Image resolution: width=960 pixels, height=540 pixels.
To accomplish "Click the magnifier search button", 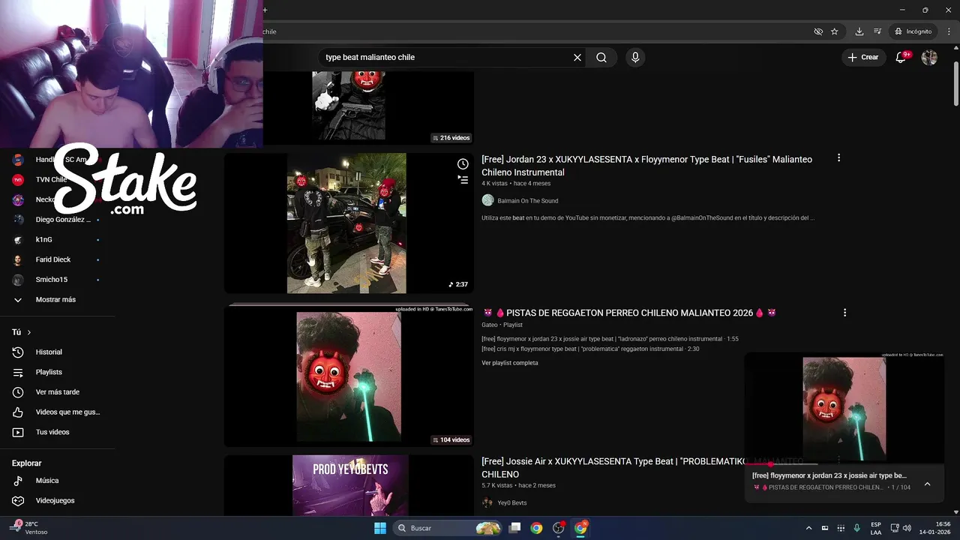I will (601, 57).
